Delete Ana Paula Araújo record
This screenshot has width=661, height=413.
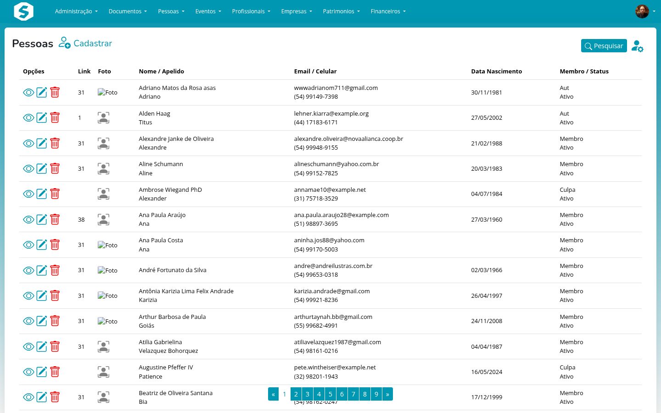[55, 219]
